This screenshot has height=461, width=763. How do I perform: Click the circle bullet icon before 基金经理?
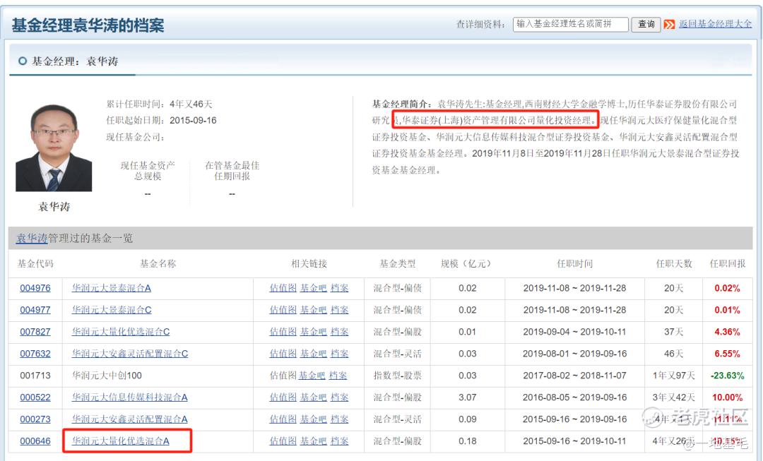[23, 61]
